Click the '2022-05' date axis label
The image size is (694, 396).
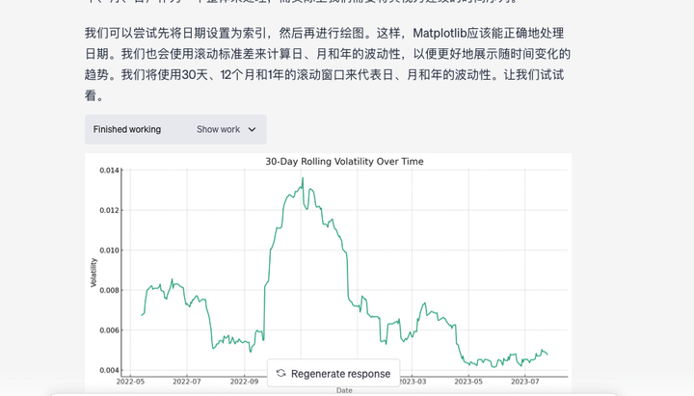click(x=130, y=382)
